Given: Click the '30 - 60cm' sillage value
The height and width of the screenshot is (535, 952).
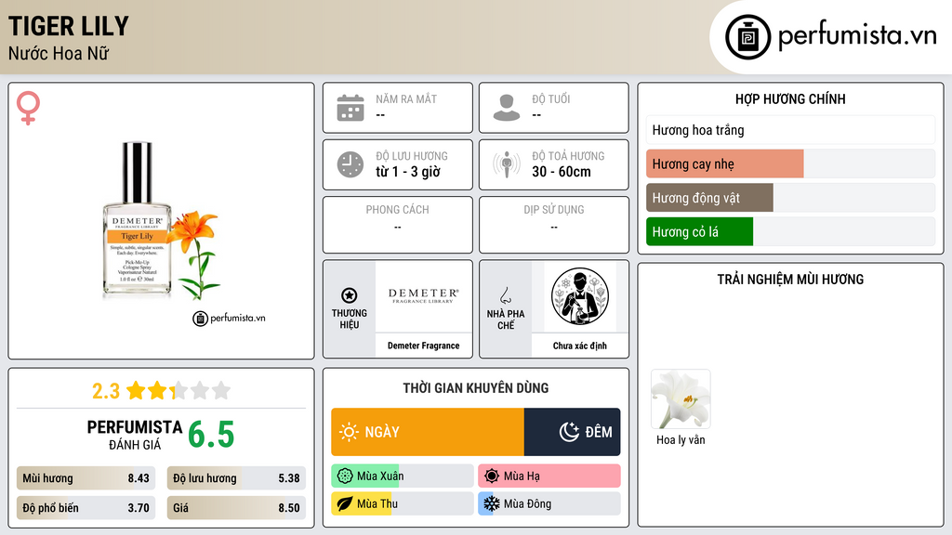Looking at the screenshot, I should click(561, 172).
